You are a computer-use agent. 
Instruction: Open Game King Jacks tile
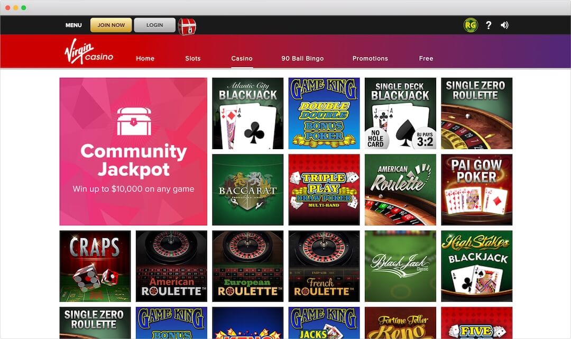[324, 323]
